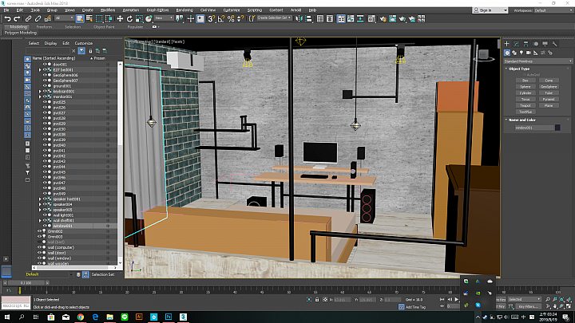Open Render Setup teapot icon
The image size is (575, 323).
[x=383, y=18]
